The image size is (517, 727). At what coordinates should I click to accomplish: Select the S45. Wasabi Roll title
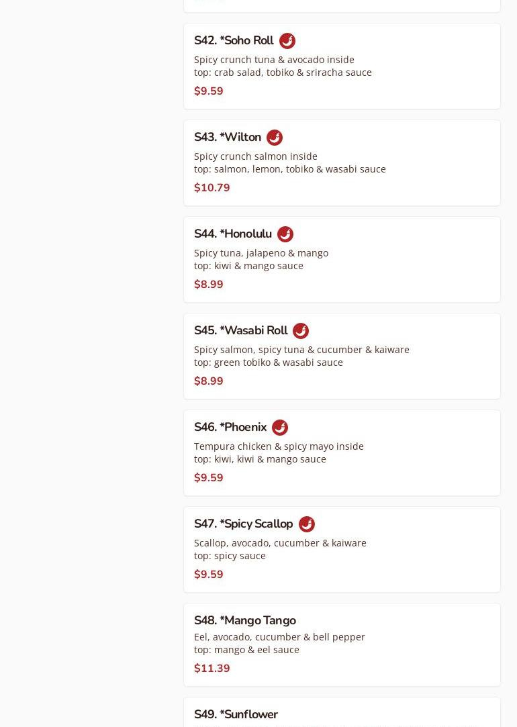[x=240, y=331]
